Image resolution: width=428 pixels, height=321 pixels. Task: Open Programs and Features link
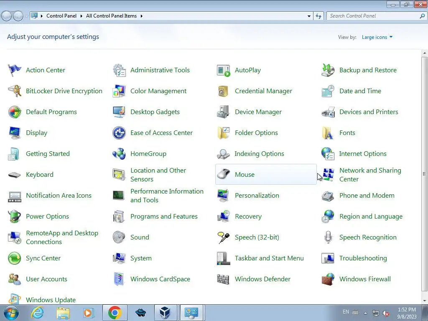(164, 217)
